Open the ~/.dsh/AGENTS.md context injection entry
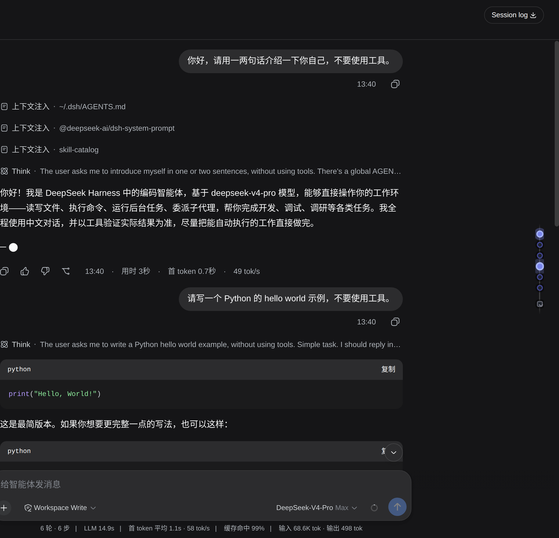 click(63, 107)
